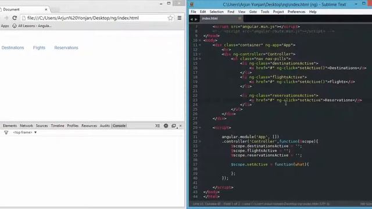Open Apps bookmarks shortcut
Image resolution: width=372 pixels, height=209 pixels.
point(5,26)
